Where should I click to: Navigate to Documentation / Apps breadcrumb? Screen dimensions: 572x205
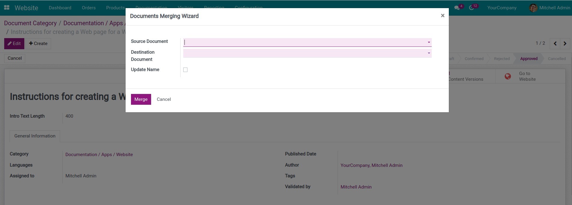[x=93, y=23]
